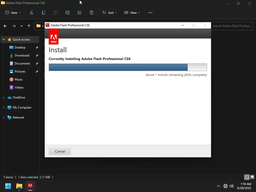Go up one folder level

[x=29, y=26]
